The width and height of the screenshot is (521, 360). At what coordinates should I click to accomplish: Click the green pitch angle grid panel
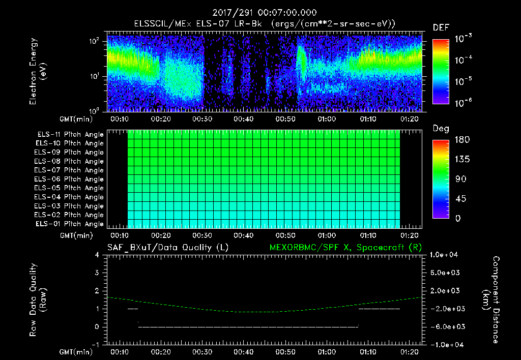click(264, 179)
